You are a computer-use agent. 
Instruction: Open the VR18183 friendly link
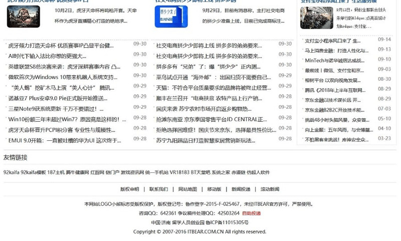click(179, 172)
